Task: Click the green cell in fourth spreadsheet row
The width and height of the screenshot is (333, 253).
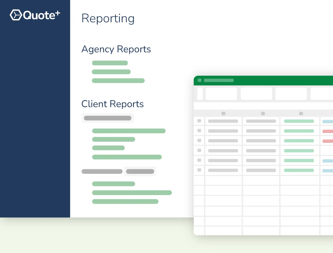Action: (299, 151)
